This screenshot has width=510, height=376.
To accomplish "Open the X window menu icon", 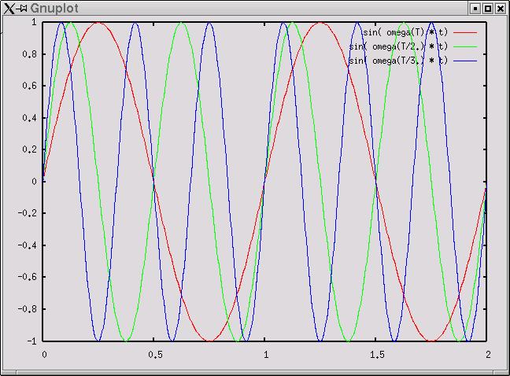I will pos(9,8).
